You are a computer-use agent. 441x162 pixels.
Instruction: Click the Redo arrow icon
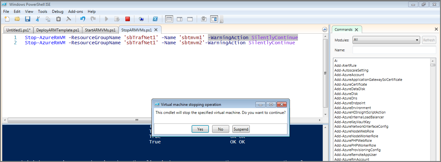[93, 19]
